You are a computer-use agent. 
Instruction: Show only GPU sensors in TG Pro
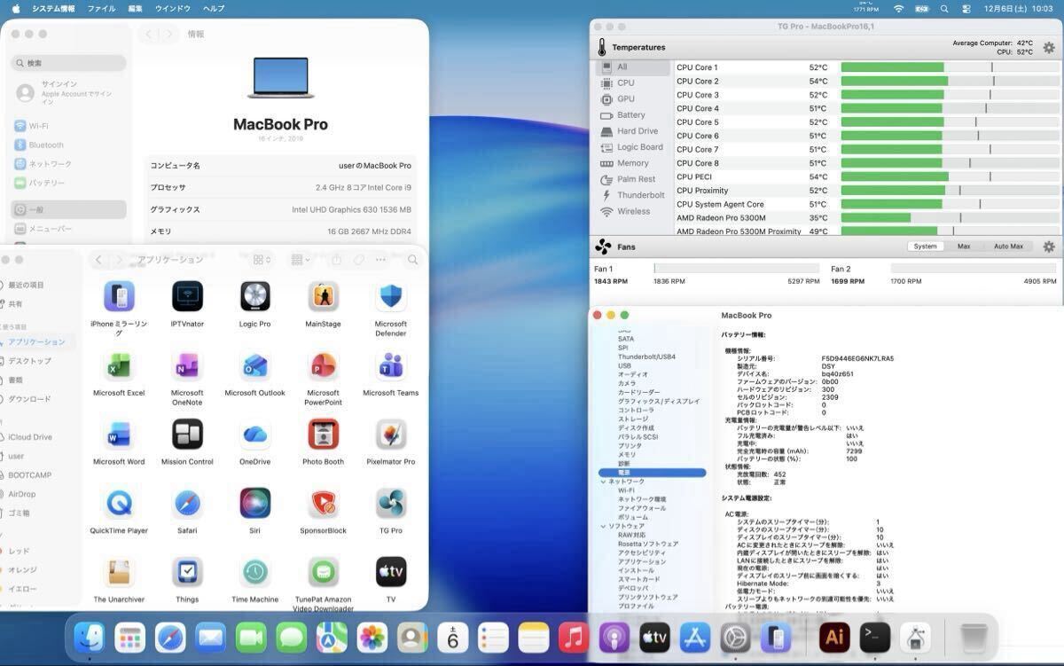[x=626, y=99]
